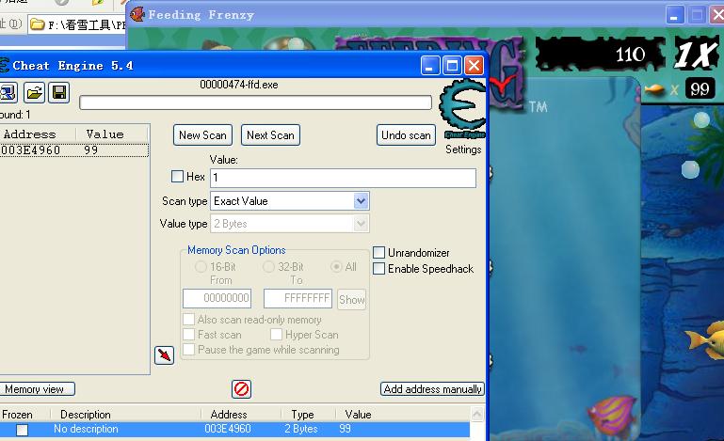
Task: Click Add address manually button
Action: tap(432, 389)
